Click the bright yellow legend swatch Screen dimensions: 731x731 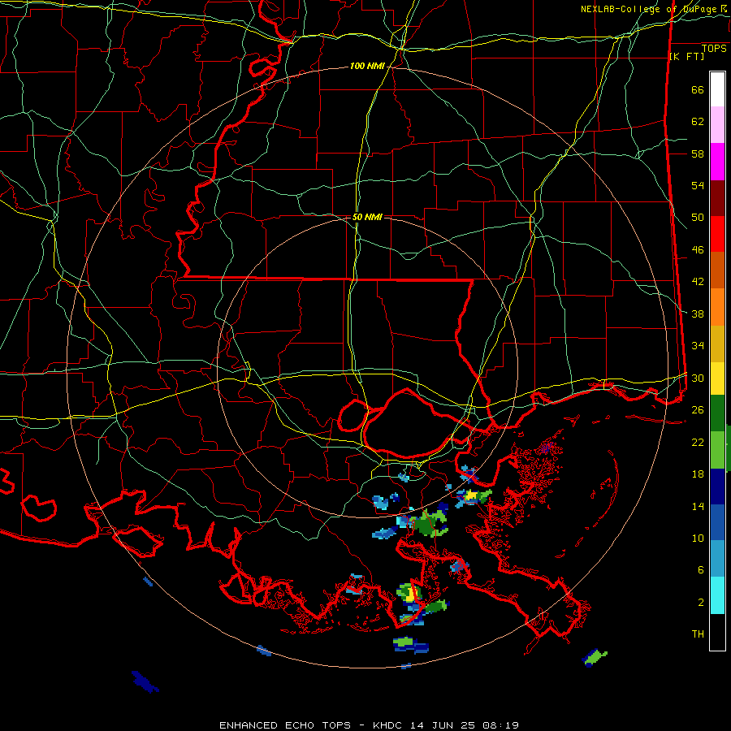click(717, 378)
